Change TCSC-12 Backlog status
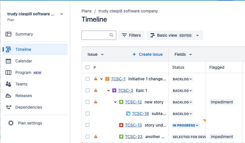This screenshot has height=143, width=245. (182, 102)
